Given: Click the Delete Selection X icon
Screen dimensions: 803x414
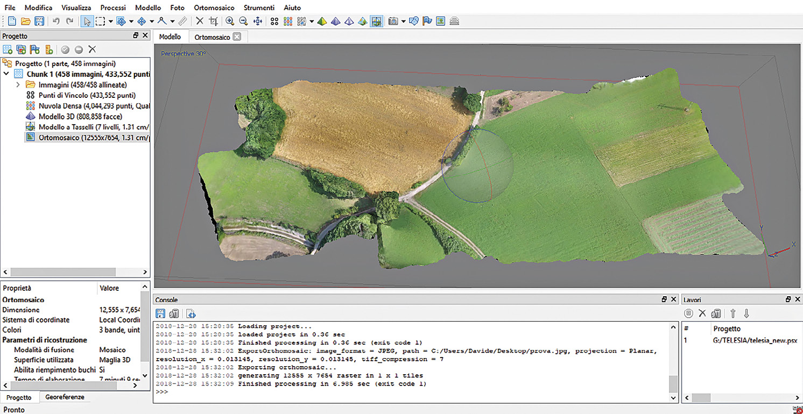Looking at the screenshot, I should coord(200,22).
